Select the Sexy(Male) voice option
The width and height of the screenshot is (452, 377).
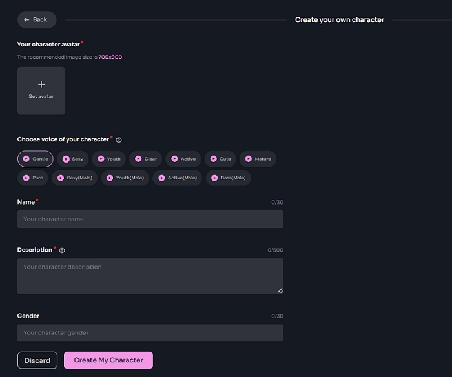[74, 178]
